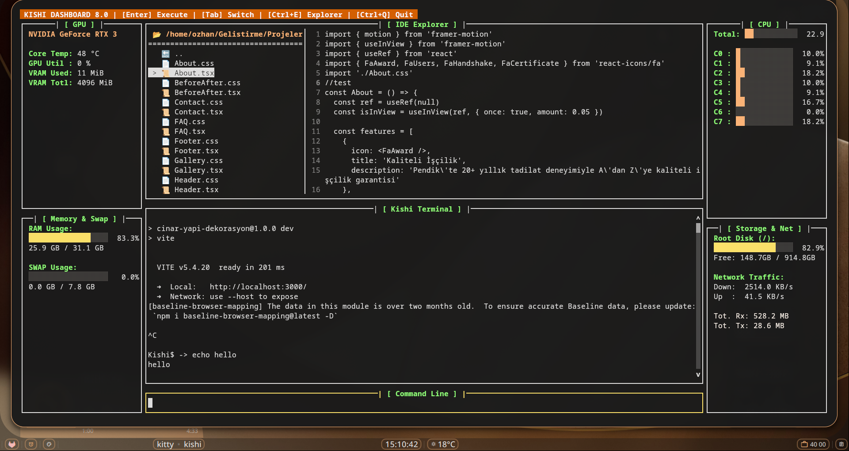Click the [Ctrl+E] Explorer hint in header
Image resolution: width=849 pixels, height=451 pixels.
tap(305, 15)
